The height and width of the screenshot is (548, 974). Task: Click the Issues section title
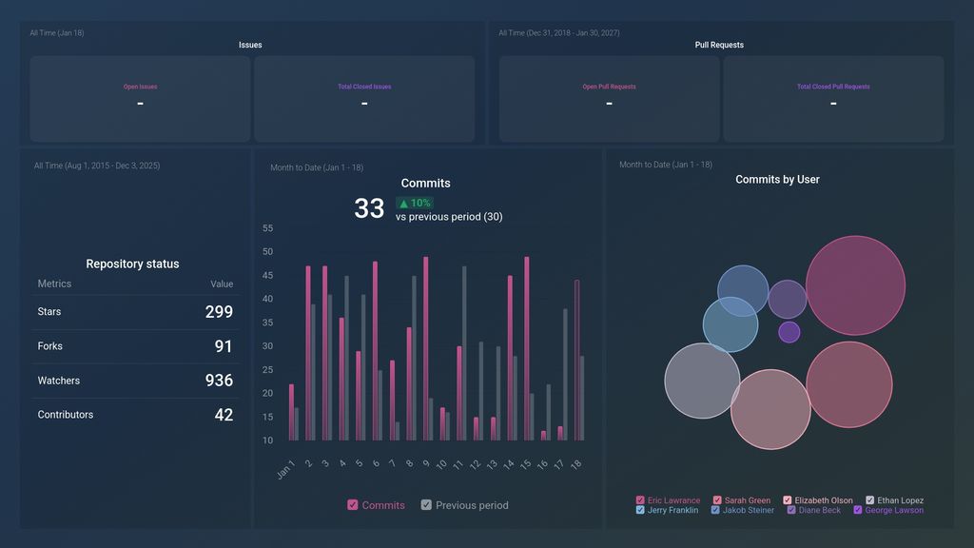click(x=250, y=45)
